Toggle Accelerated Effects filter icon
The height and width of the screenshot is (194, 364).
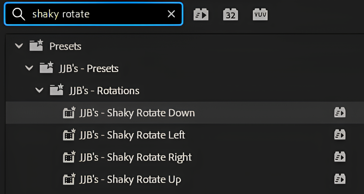point(201,14)
